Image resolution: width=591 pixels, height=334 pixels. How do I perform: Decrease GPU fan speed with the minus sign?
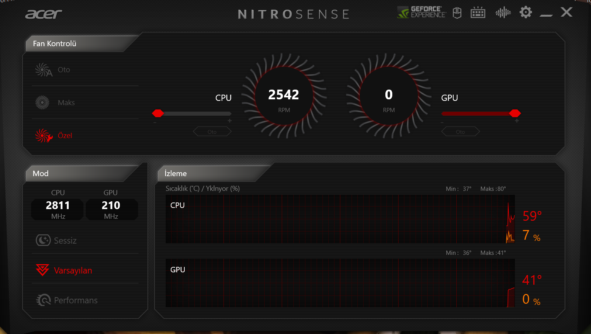pyautogui.click(x=442, y=123)
